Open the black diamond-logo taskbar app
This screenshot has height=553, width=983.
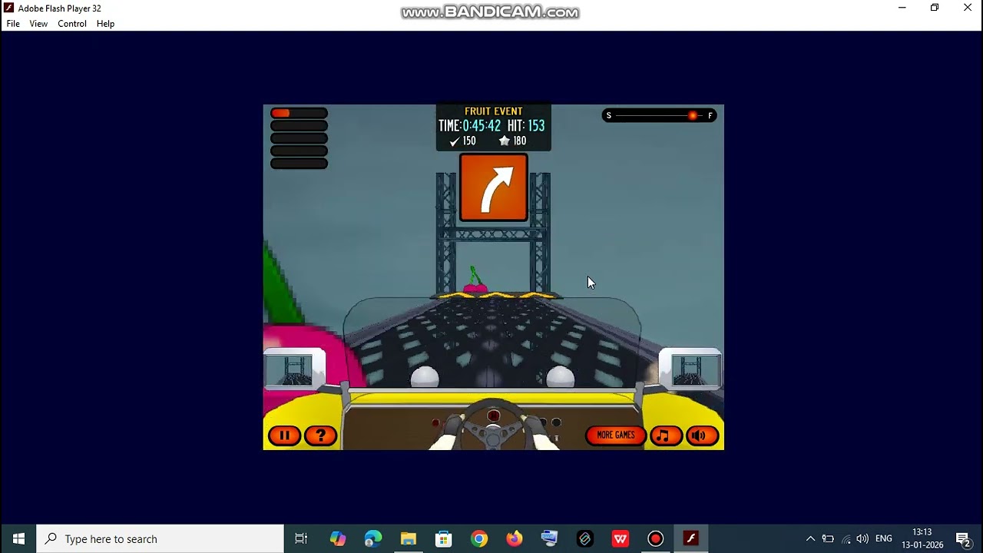click(x=585, y=539)
